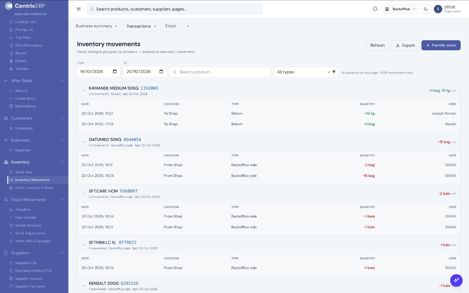Click the Transfer stock button
This screenshot has width=469, height=293.
[x=441, y=45]
